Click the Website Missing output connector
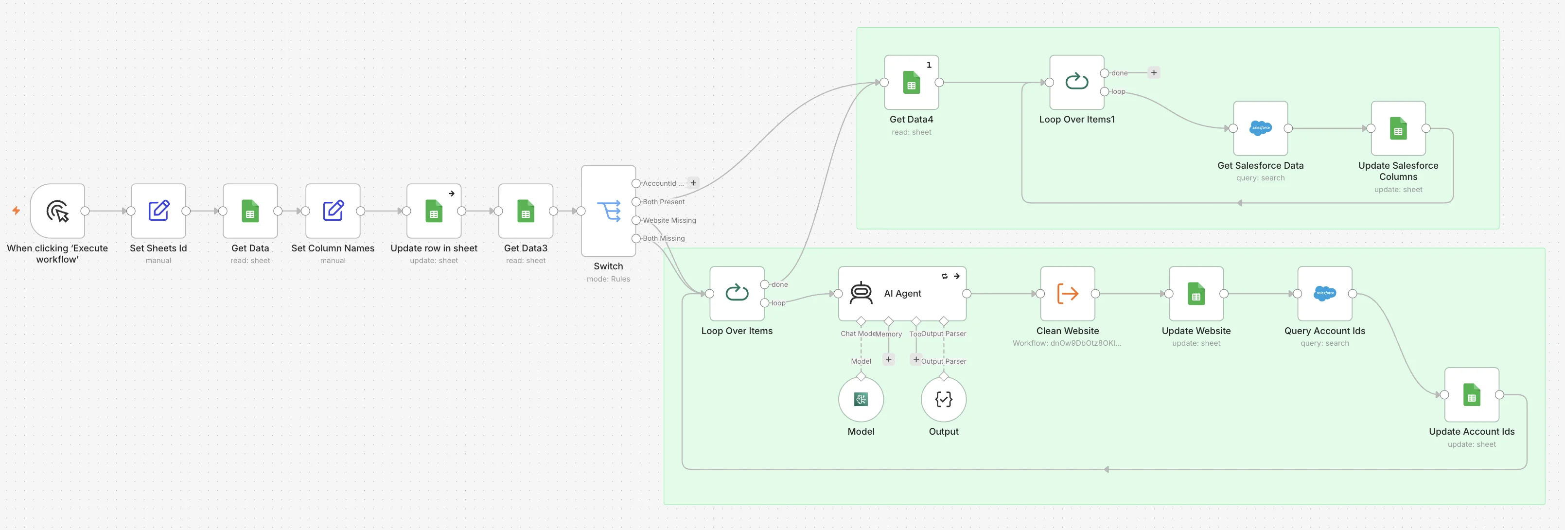Screen dimensions: 1565x530 (636, 220)
